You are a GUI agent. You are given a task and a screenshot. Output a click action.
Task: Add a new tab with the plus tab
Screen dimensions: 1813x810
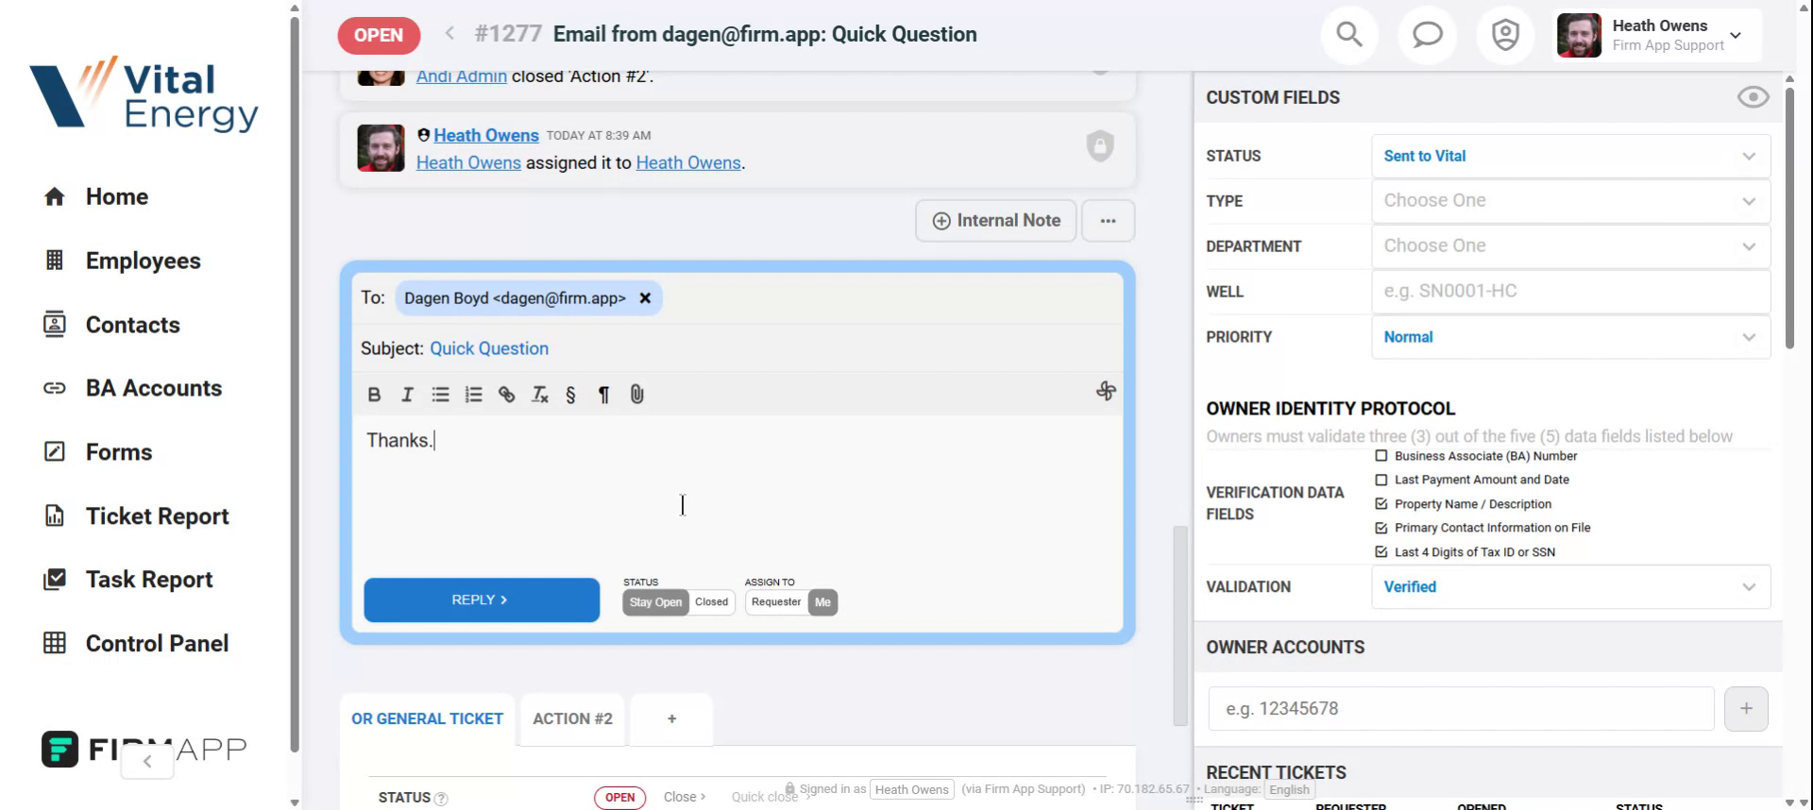671,719
